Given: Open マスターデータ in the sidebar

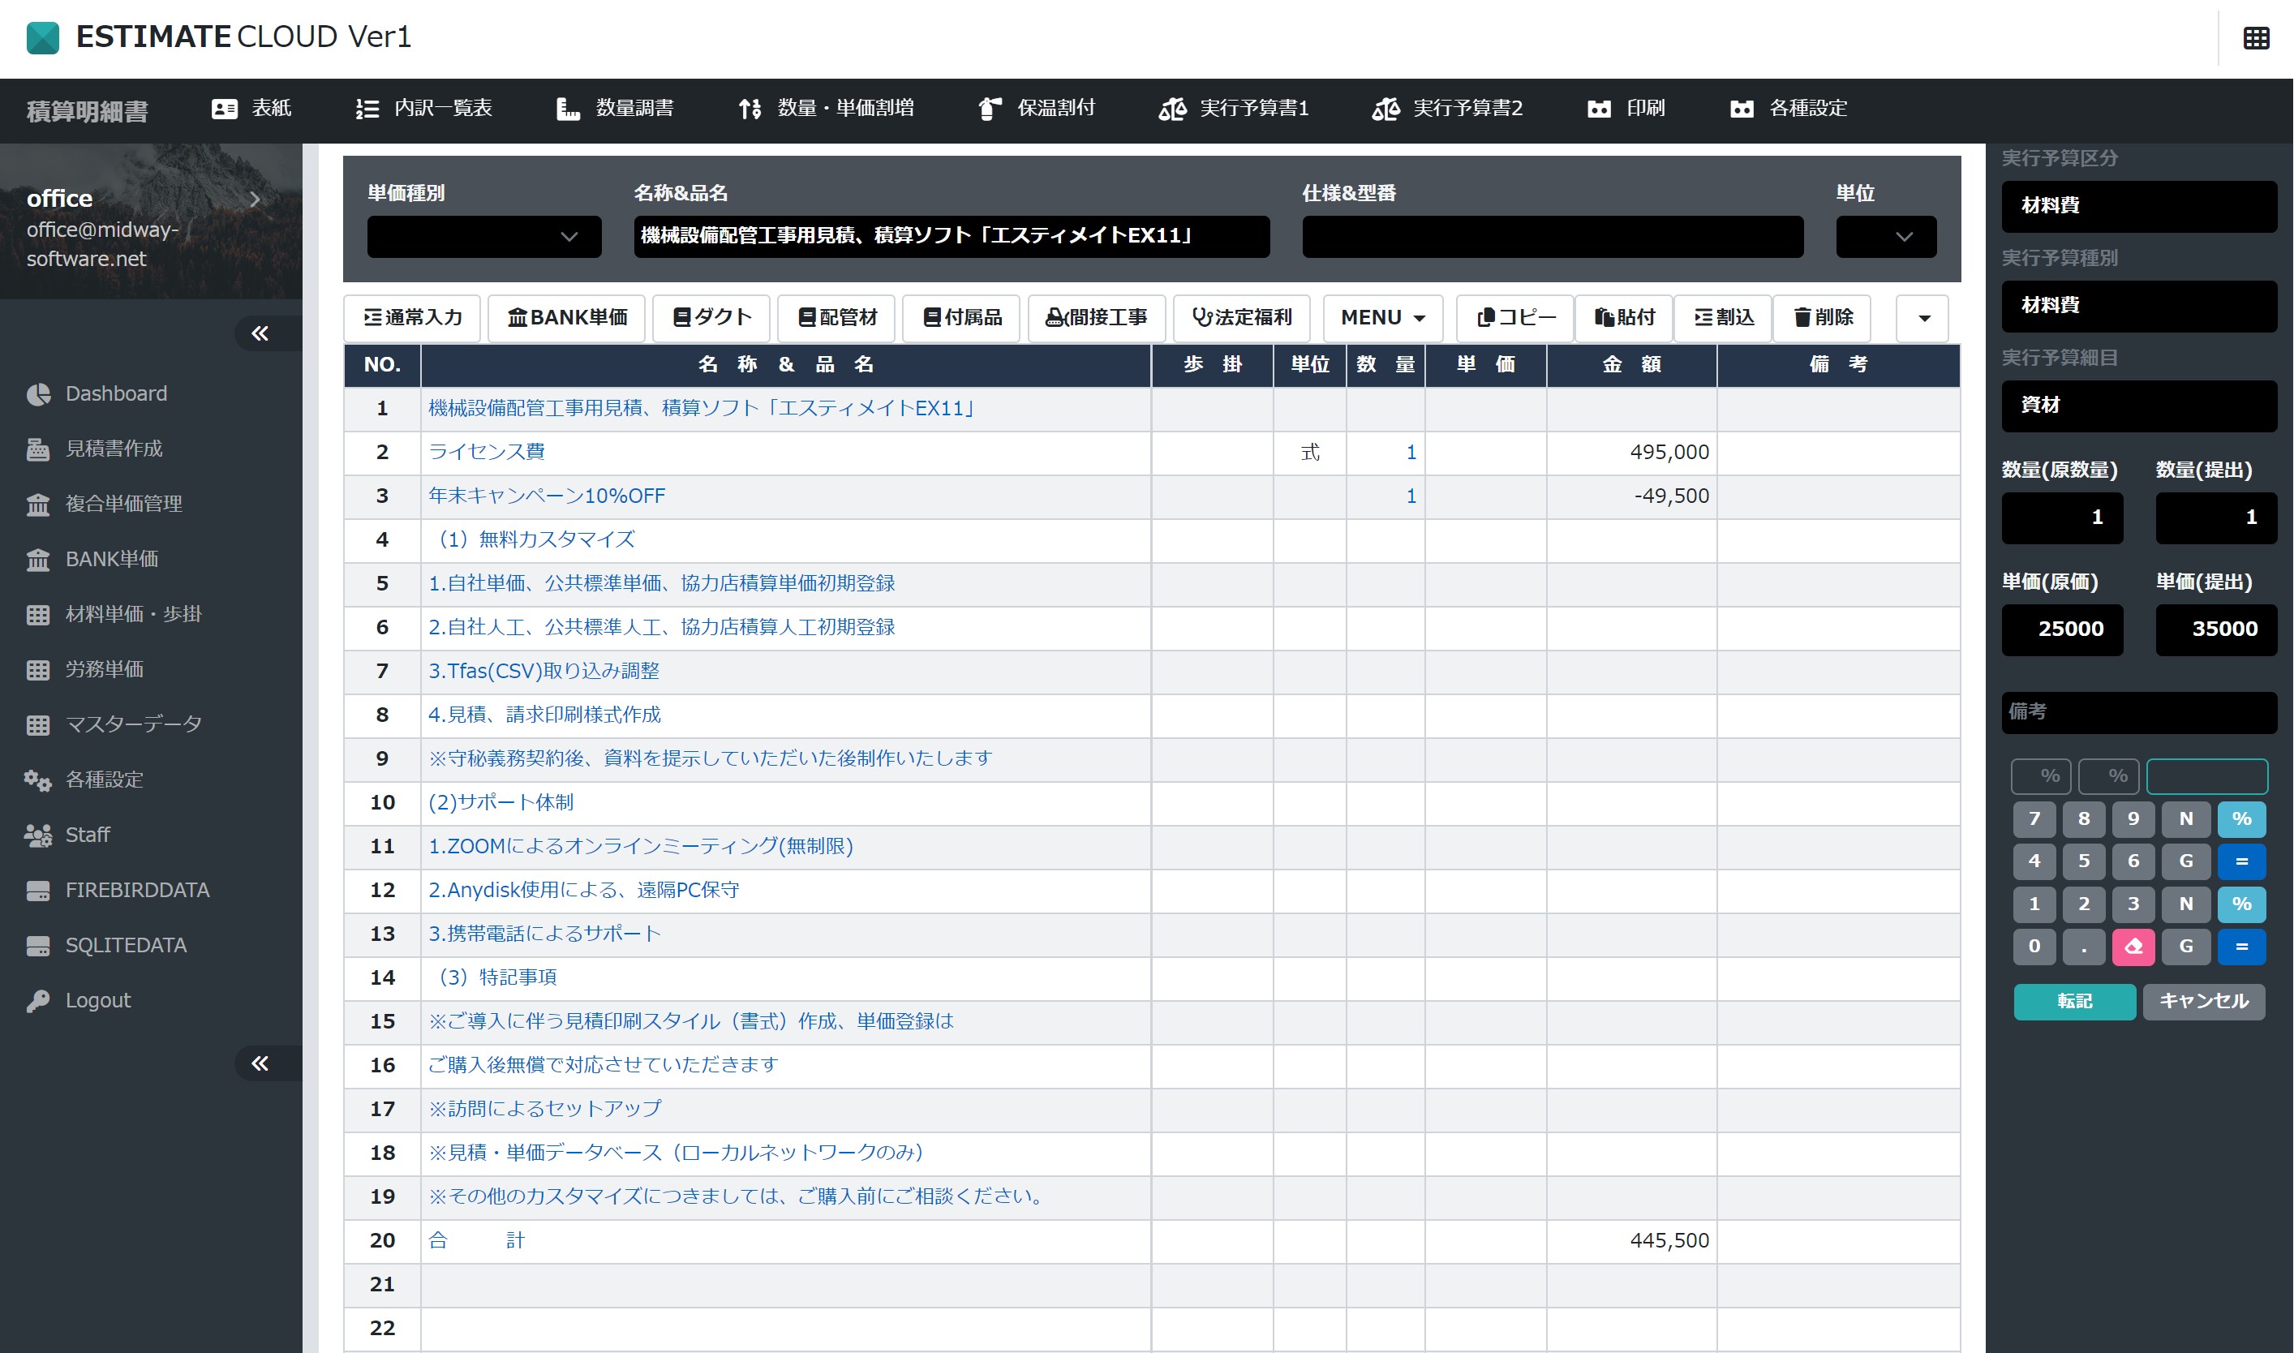Looking at the screenshot, I should pos(113,725).
